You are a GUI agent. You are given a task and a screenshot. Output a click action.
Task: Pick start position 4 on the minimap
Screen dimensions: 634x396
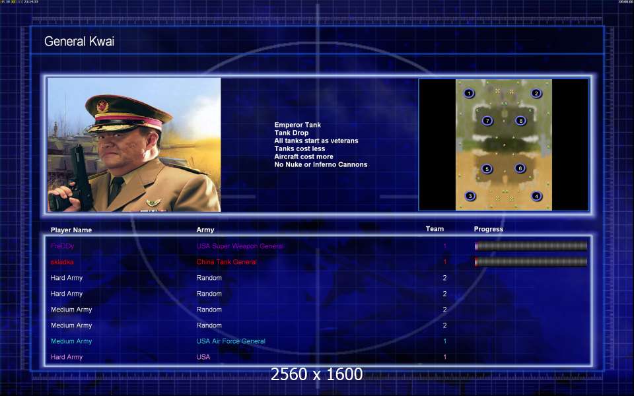[x=536, y=196]
